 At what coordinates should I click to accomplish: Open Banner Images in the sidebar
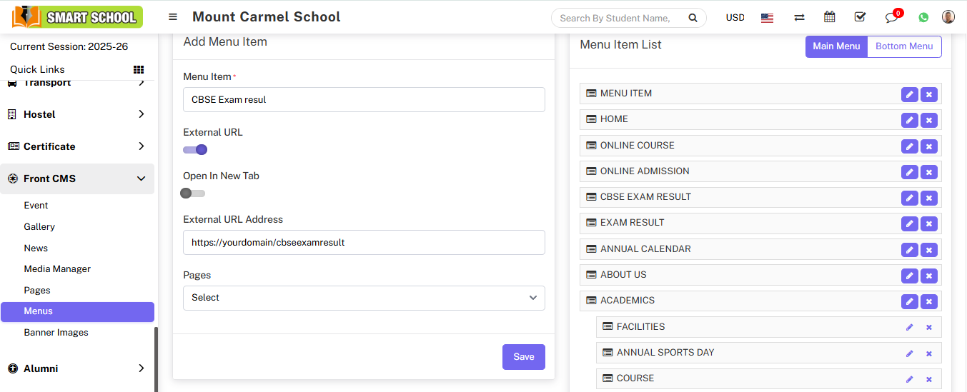point(56,333)
